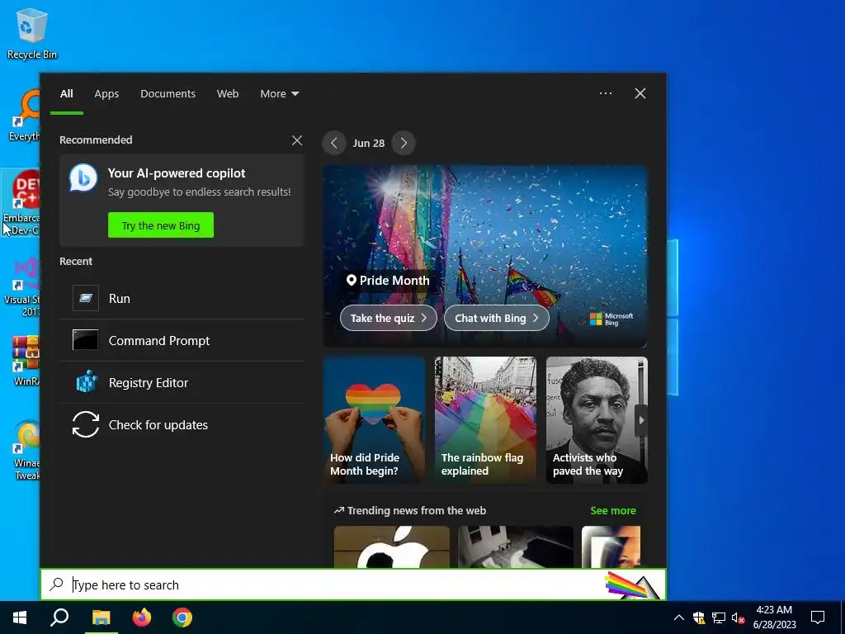Open the Everything search desktop shortcut
This screenshot has width=845, height=634.
pos(24,116)
